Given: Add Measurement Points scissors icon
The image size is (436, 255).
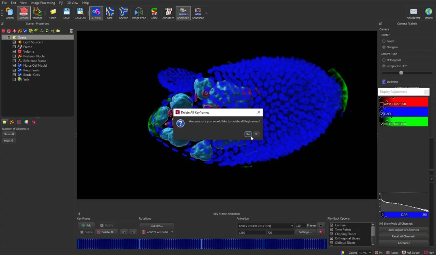Looking at the screenshot, I should click(52, 31).
